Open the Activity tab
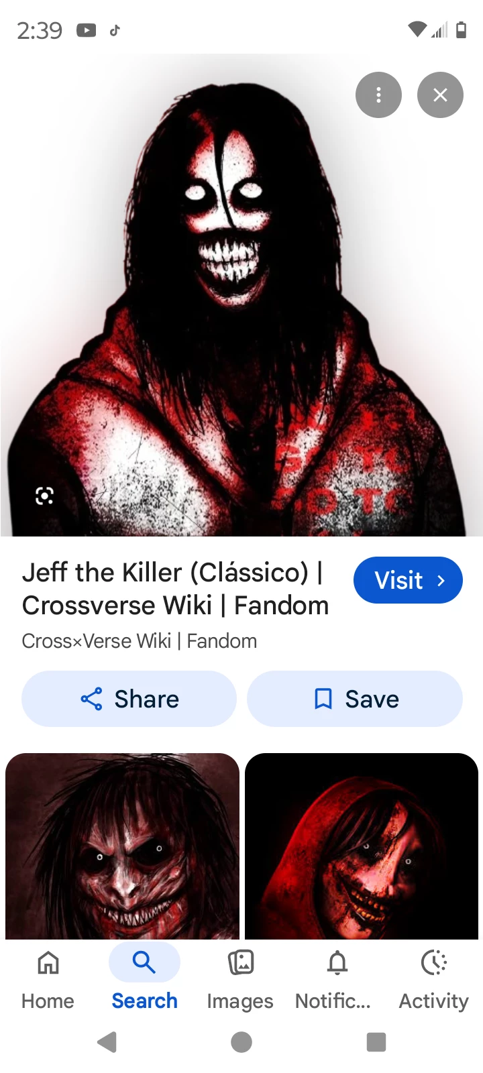Viewport: 483px width, 1073px height. click(433, 979)
